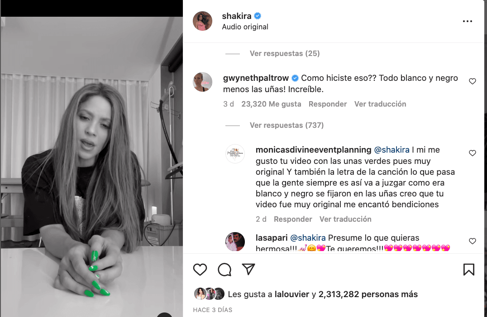Open Shakira's profile avatar in header
Screen dimensions: 487x317
[x=202, y=21]
